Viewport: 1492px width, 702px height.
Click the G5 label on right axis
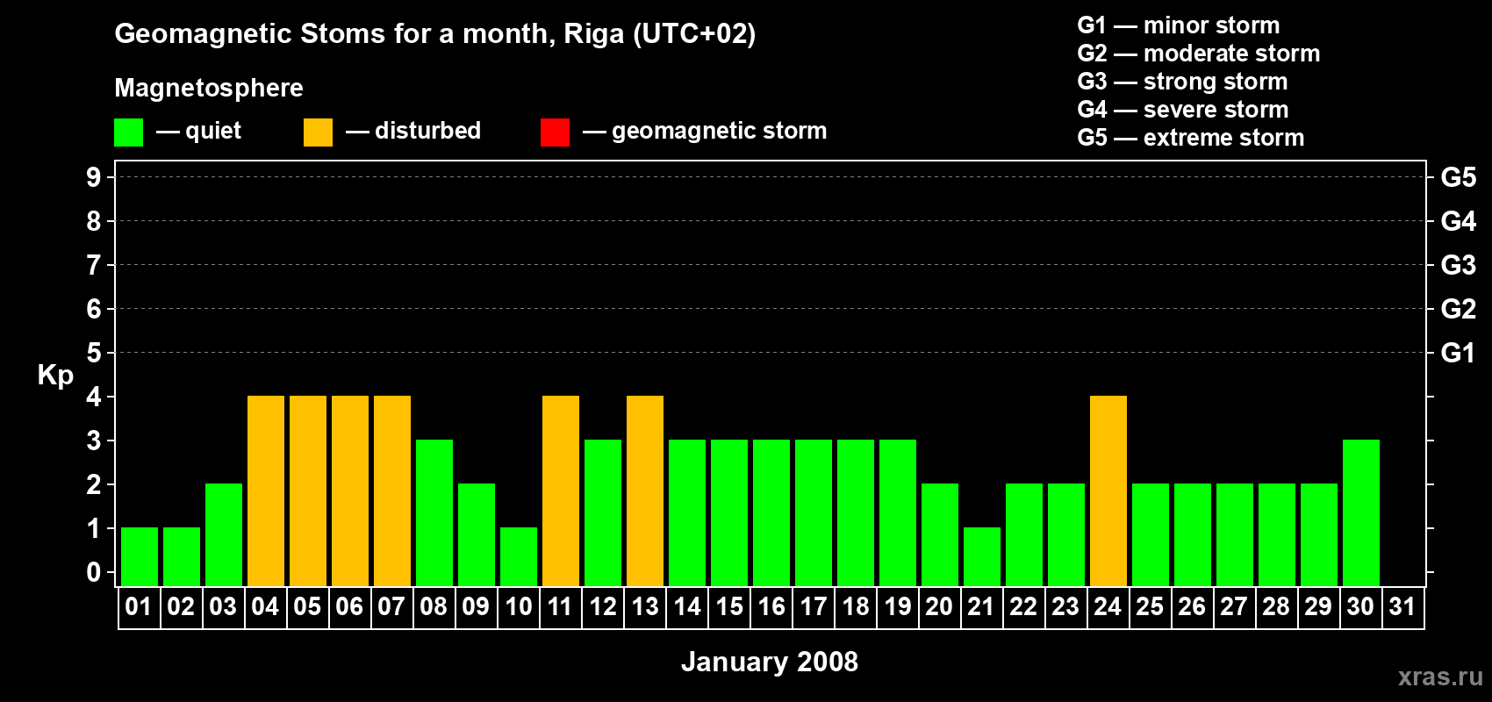[x=1459, y=177]
